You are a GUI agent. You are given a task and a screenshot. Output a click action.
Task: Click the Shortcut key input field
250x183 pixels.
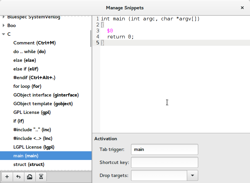164,162
